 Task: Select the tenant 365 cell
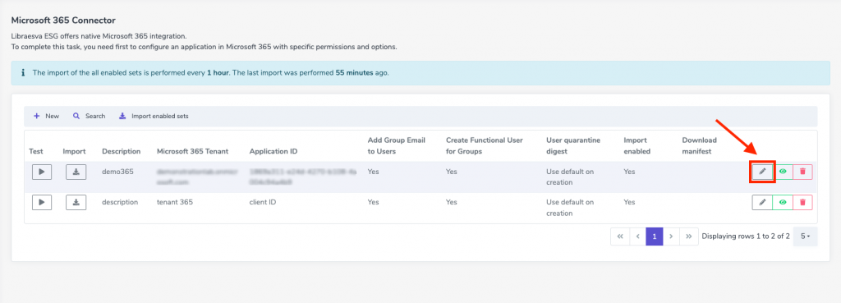[x=175, y=202]
